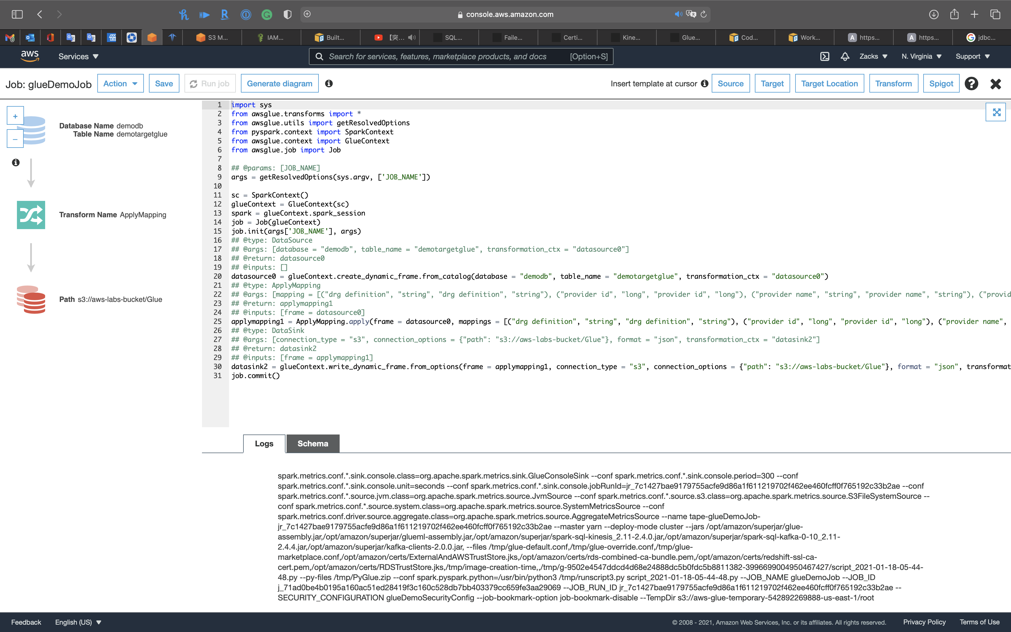Open the notifications bell
Viewport: 1011px width, 632px height.
tap(845, 56)
